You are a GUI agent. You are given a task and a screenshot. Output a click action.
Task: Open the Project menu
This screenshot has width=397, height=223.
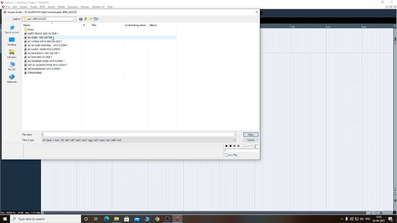pyautogui.click(x=24, y=7)
